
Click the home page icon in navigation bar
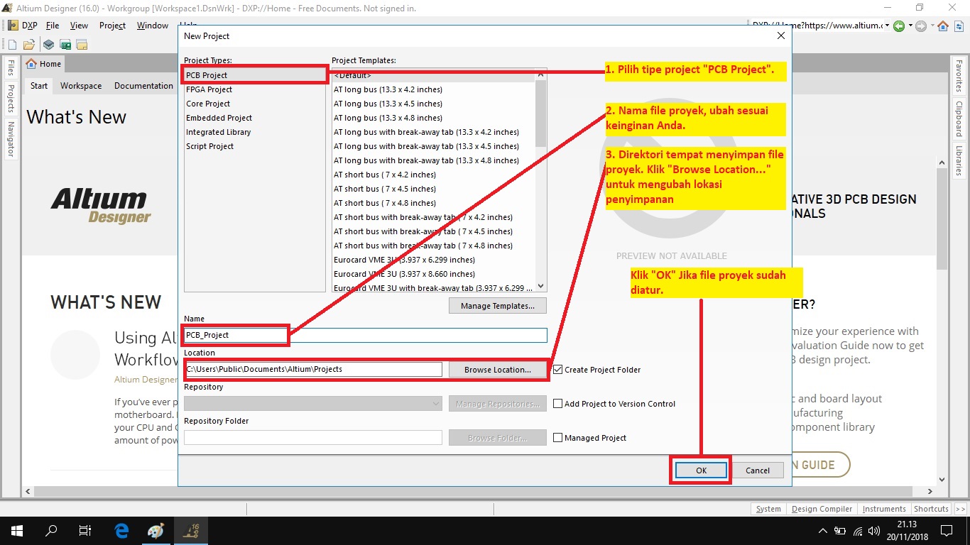943,26
